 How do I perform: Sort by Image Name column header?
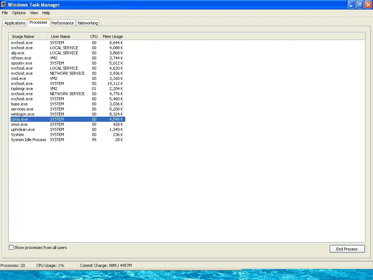28,36
